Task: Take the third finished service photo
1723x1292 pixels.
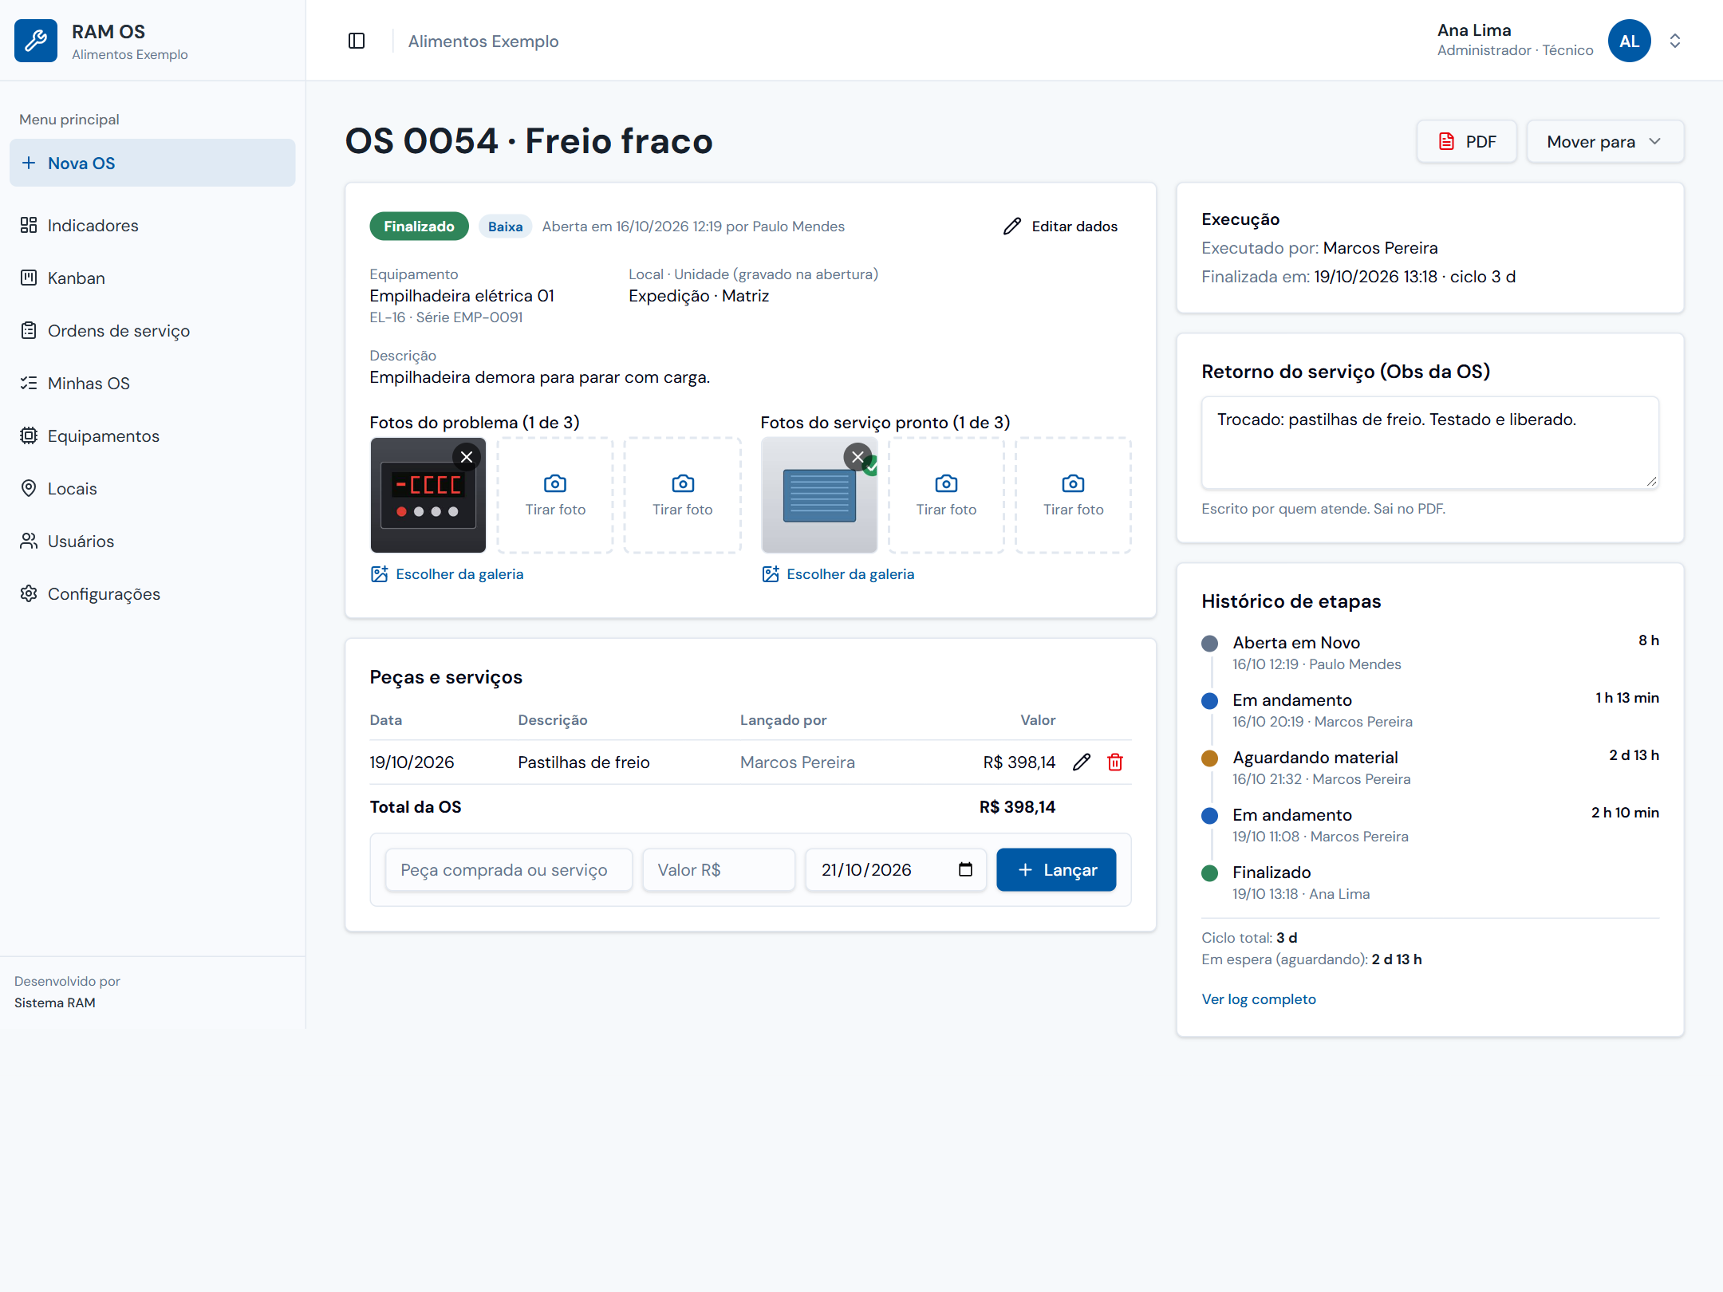Action: (1074, 495)
